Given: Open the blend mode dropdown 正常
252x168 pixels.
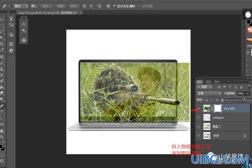Looking at the screenshot, I should [x=209, y=93].
